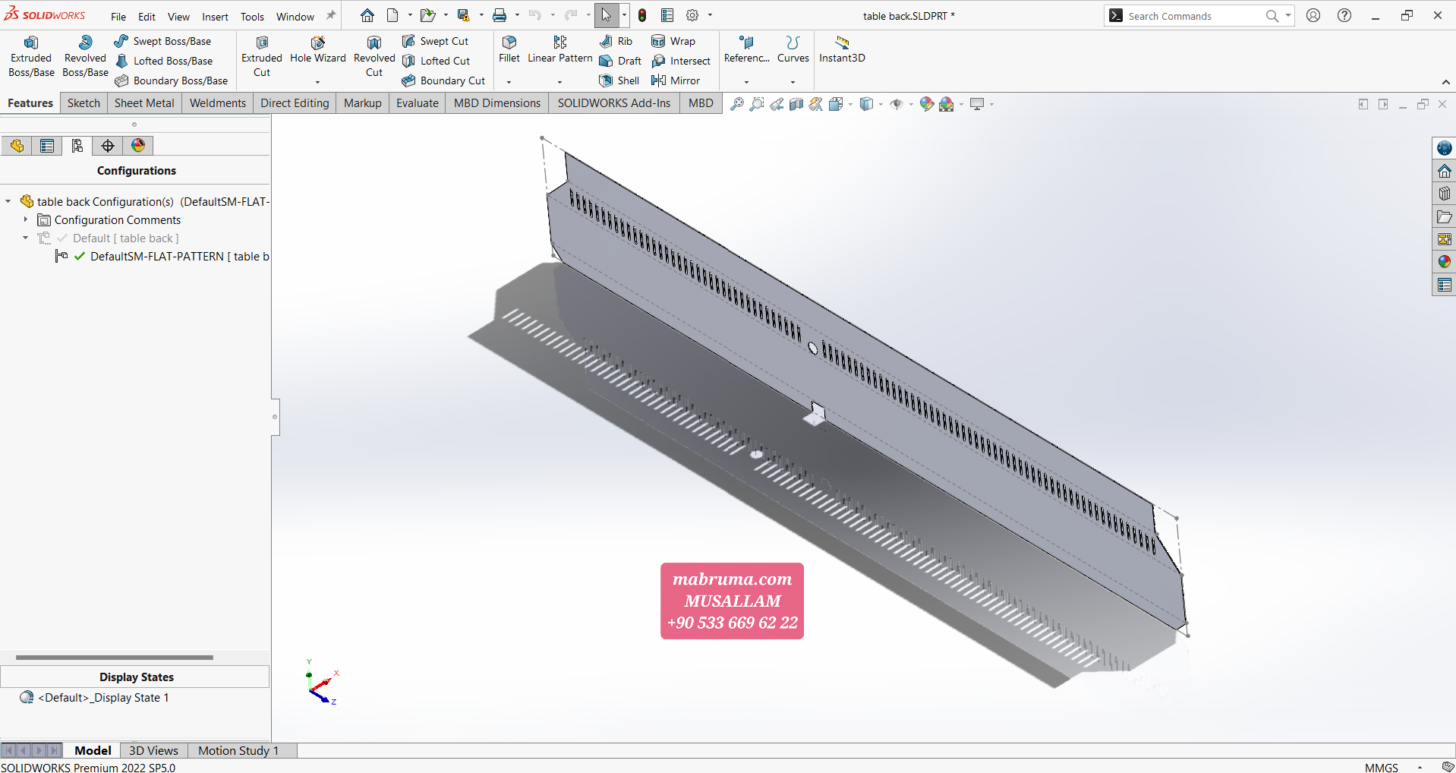
Task: Toggle the rebuild traffic light indicator
Action: point(642,15)
